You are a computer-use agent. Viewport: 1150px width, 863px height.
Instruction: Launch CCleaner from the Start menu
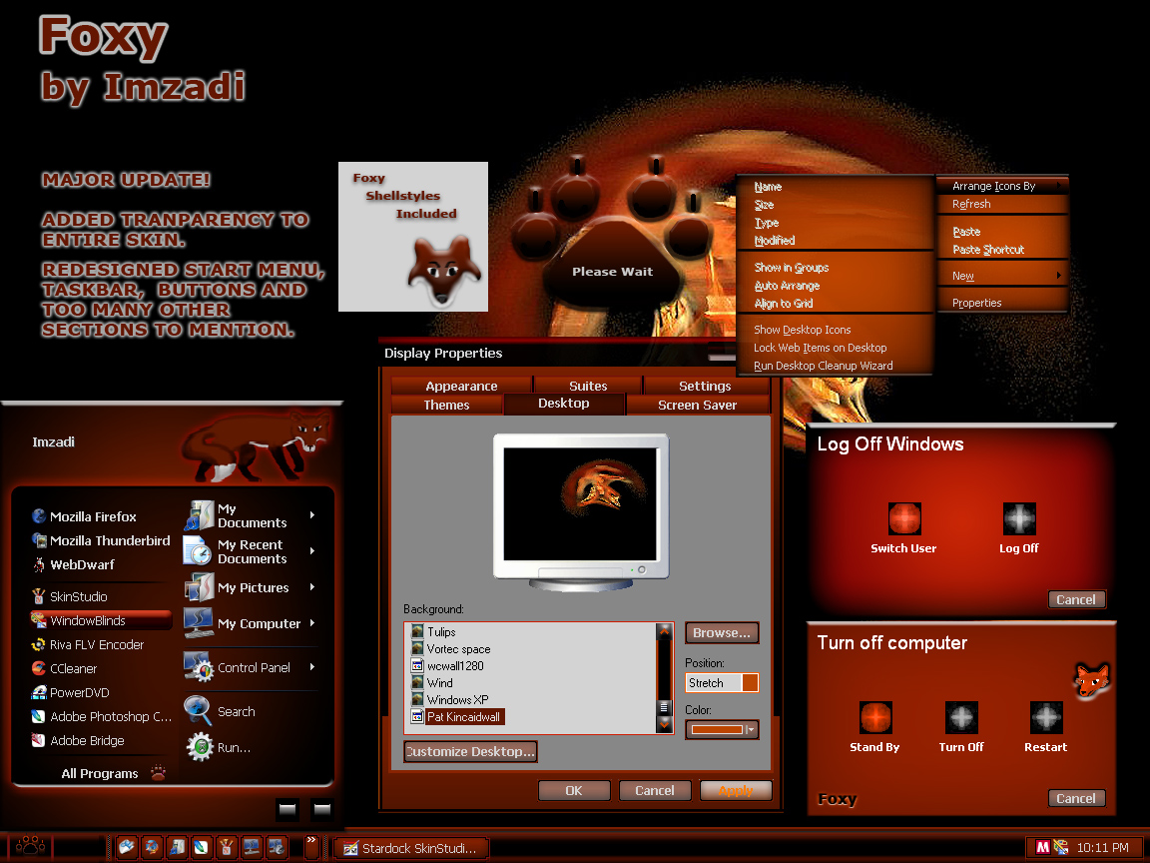pyautogui.click(x=65, y=668)
